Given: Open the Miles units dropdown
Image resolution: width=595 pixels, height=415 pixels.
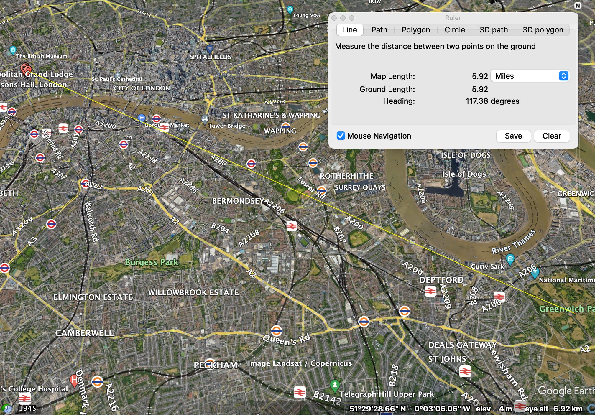Looking at the screenshot, I should pyautogui.click(x=530, y=76).
